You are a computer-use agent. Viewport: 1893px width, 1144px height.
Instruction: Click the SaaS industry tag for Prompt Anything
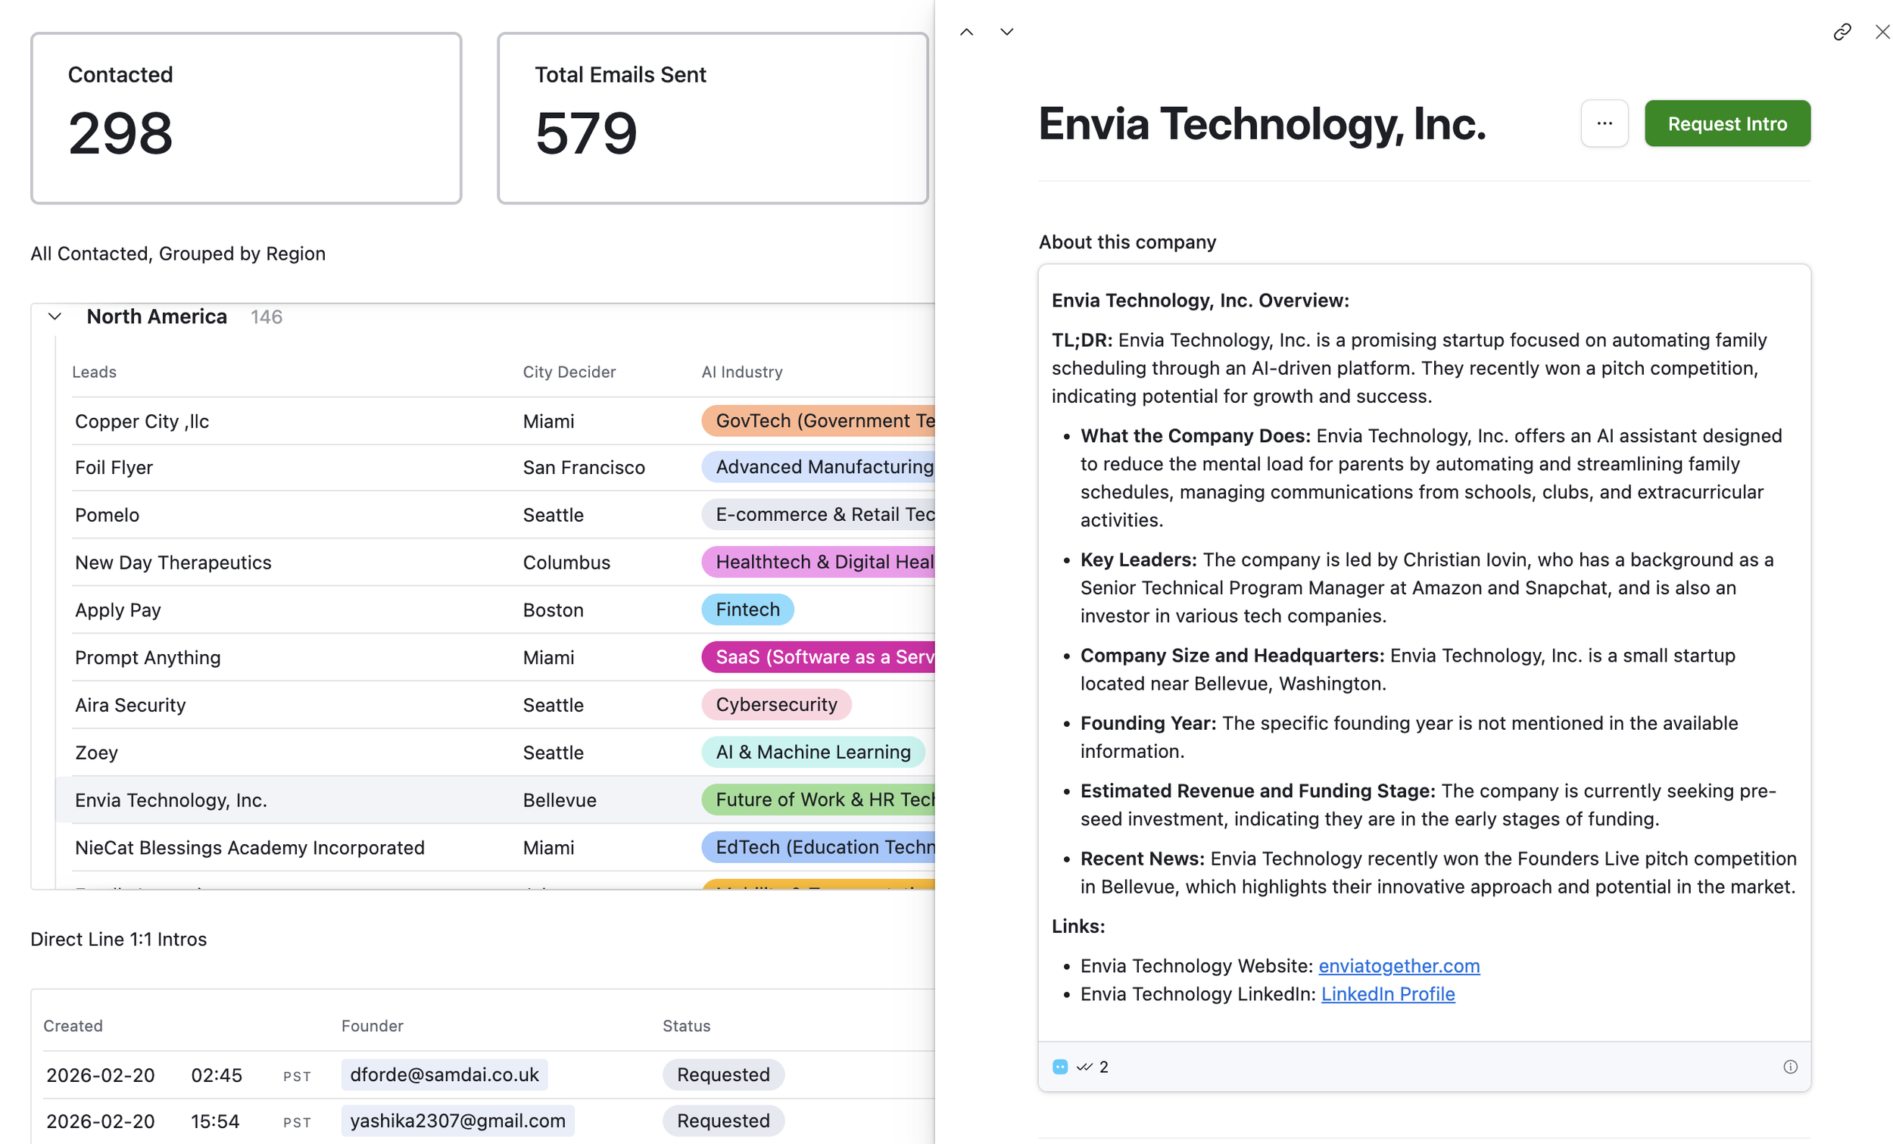(819, 657)
